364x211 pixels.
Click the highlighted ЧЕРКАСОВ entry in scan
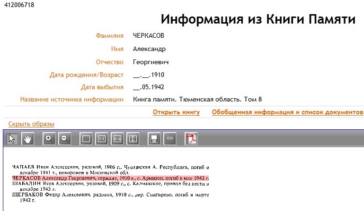[x=110, y=178]
